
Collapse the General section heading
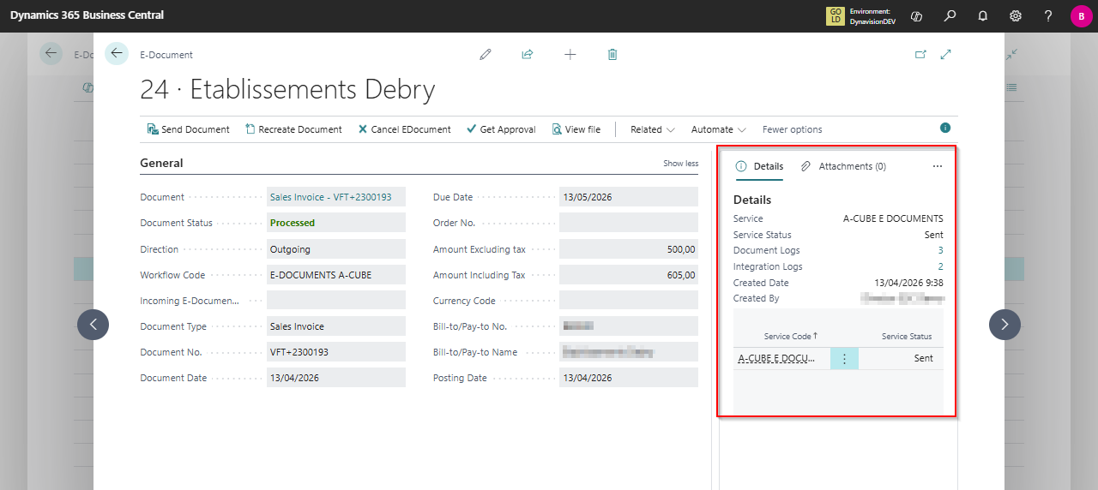pos(161,163)
